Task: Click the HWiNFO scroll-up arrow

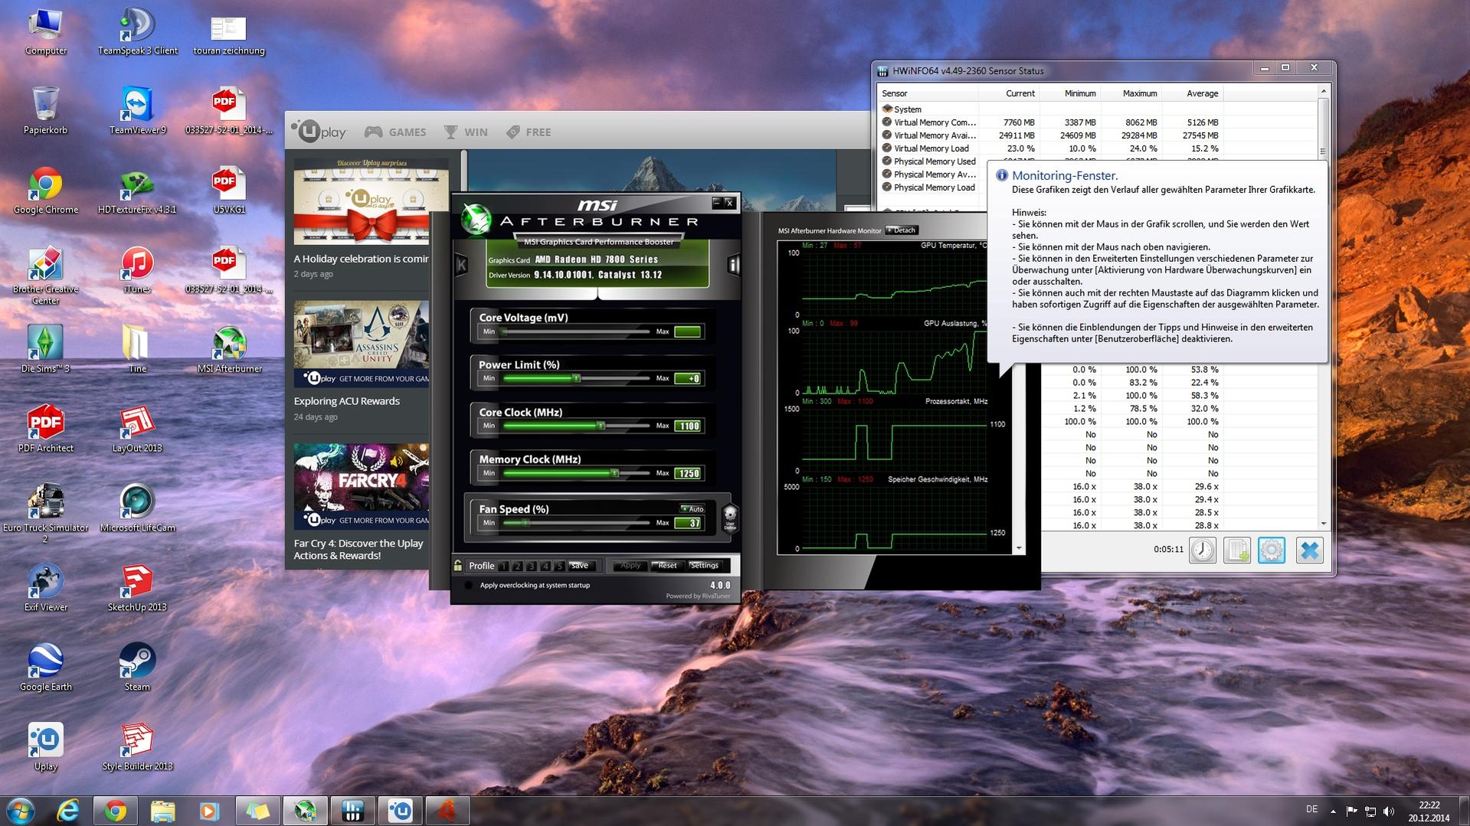Action: tap(1324, 92)
